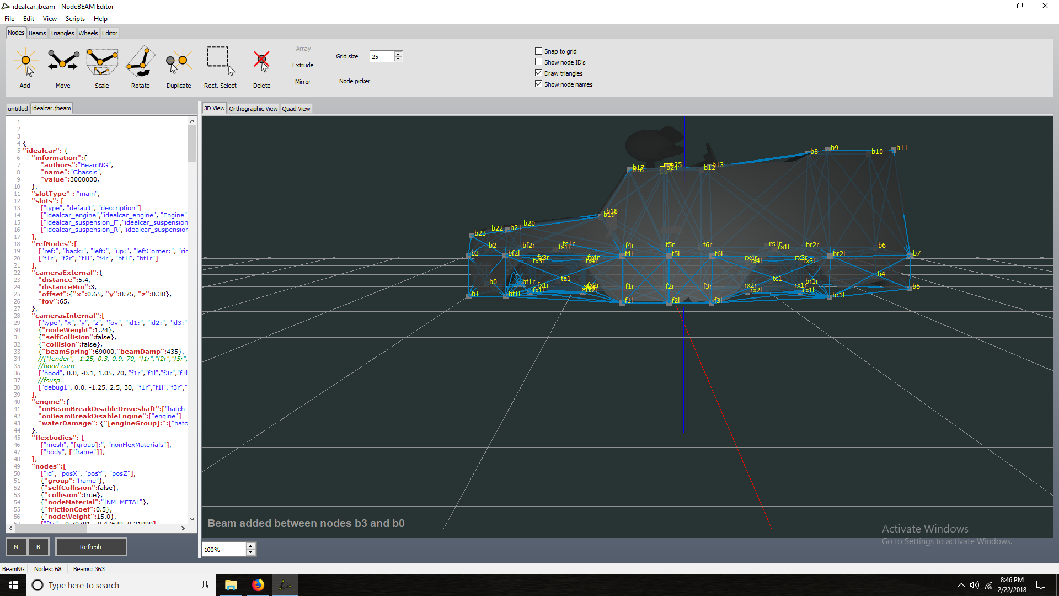Screen dimensions: 1059x596
Task: Click the code editor vertical scrollbar thumb
Action: pos(192,143)
